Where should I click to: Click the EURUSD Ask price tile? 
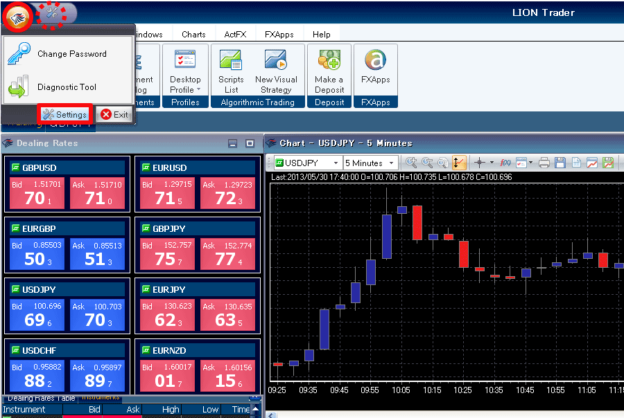[x=227, y=192]
